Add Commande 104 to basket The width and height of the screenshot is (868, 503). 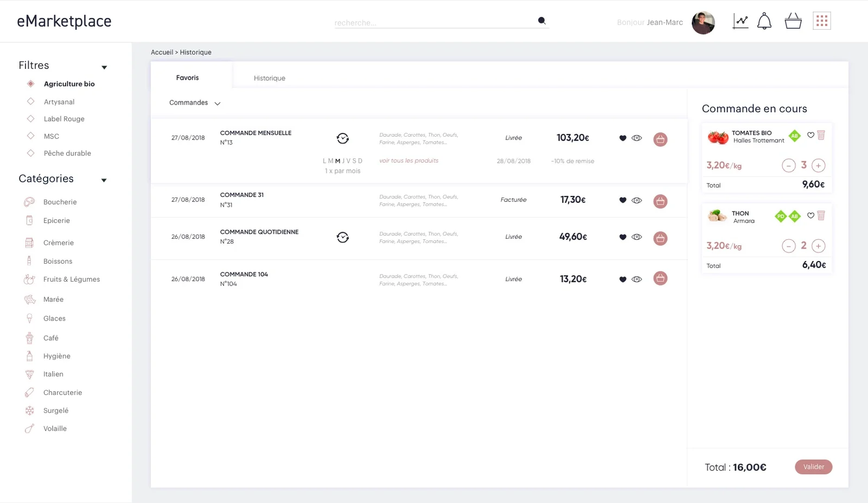click(x=660, y=278)
